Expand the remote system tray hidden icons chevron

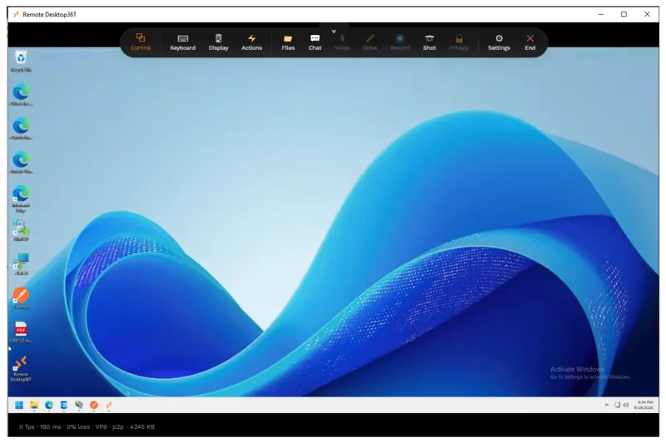(x=607, y=406)
